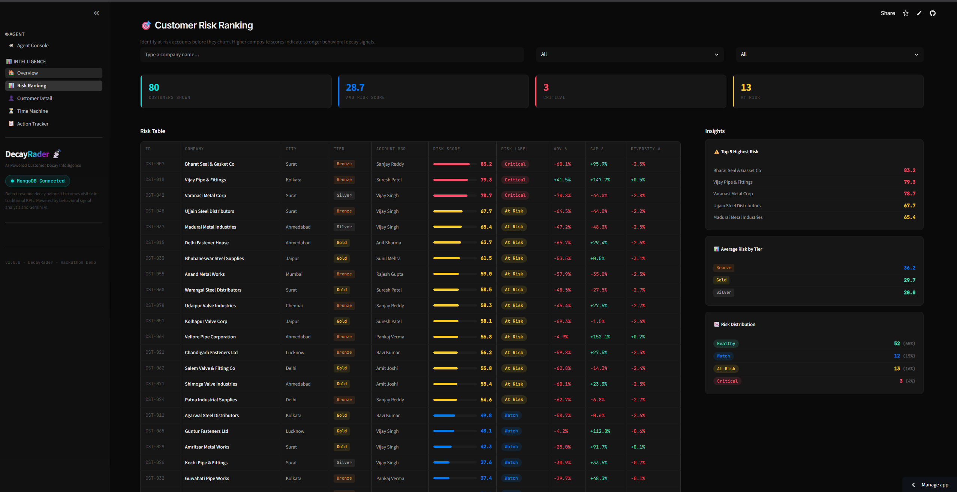957x492 pixels.
Task: Click the Critical label for Vijay Pipe & Fittings
Action: click(x=515, y=180)
